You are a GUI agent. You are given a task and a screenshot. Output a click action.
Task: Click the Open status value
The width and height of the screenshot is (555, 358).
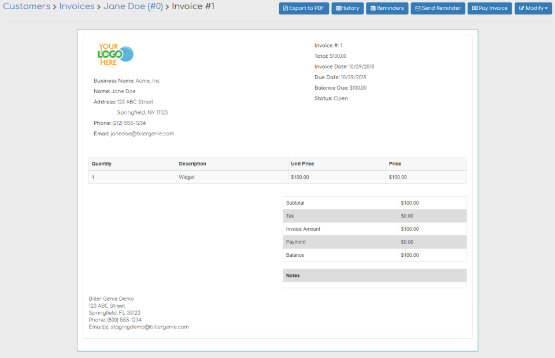pos(341,98)
